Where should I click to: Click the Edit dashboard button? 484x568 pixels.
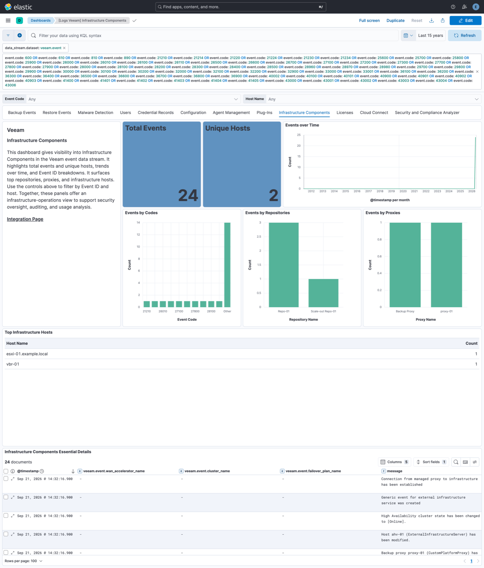click(x=465, y=20)
